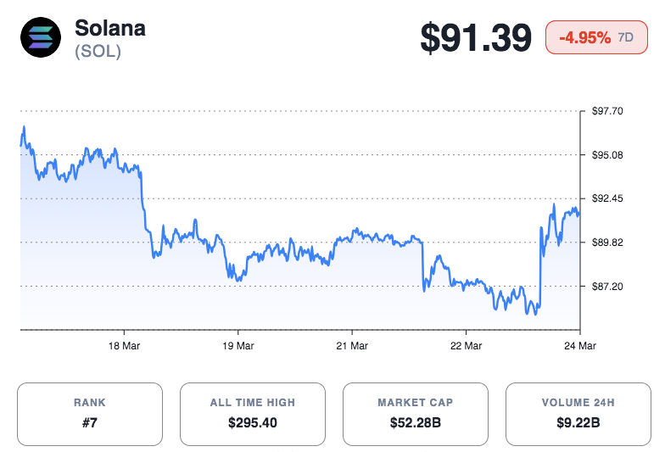The image size is (665, 452).
Task: Click the 22 Mar date label
Action: [x=466, y=346]
